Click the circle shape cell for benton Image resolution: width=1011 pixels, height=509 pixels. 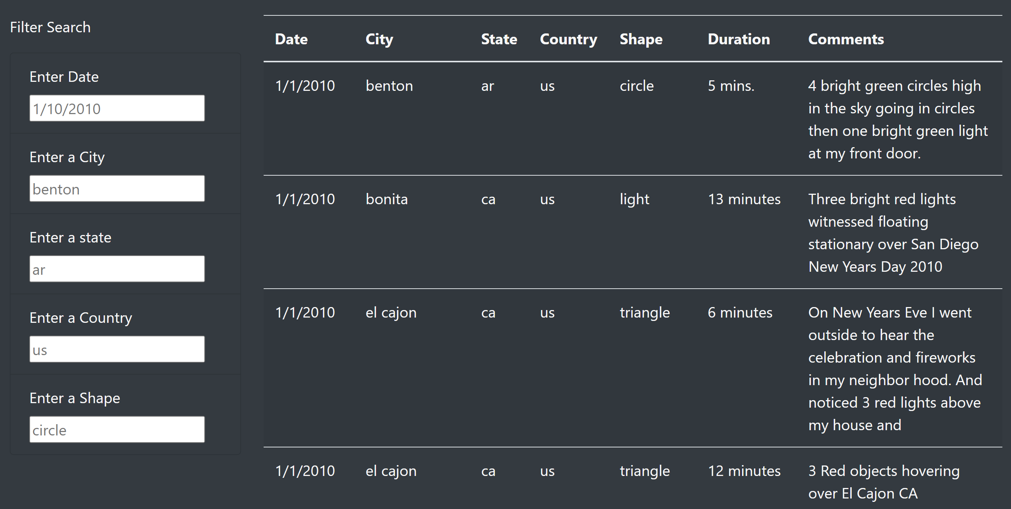[x=637, y=86]
